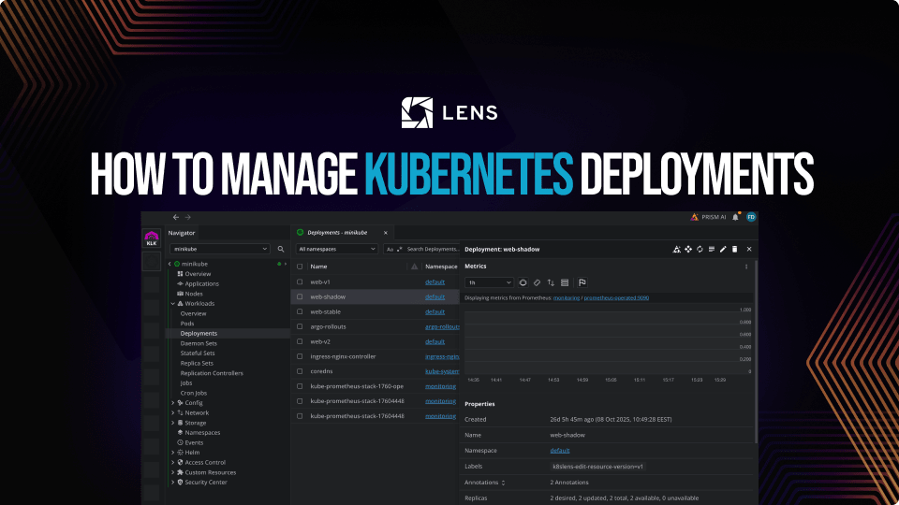Click the scale deployment icon
The height and width of the screenshot is (505, 899).
[688, 250]
